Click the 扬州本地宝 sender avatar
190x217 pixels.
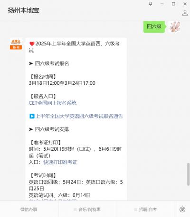(16, 44)
